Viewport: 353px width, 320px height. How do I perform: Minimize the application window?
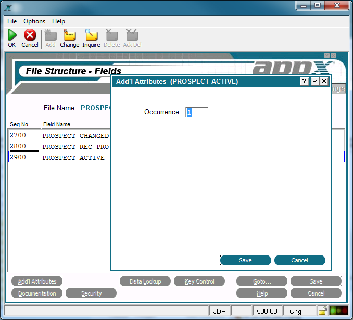pos(304,5)
